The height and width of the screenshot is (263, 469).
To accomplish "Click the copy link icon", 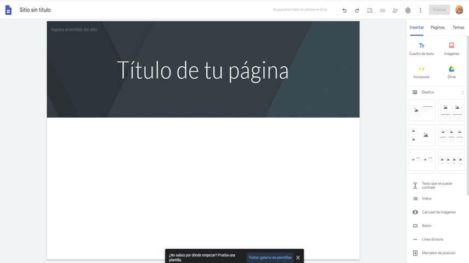I will (382, 10).
